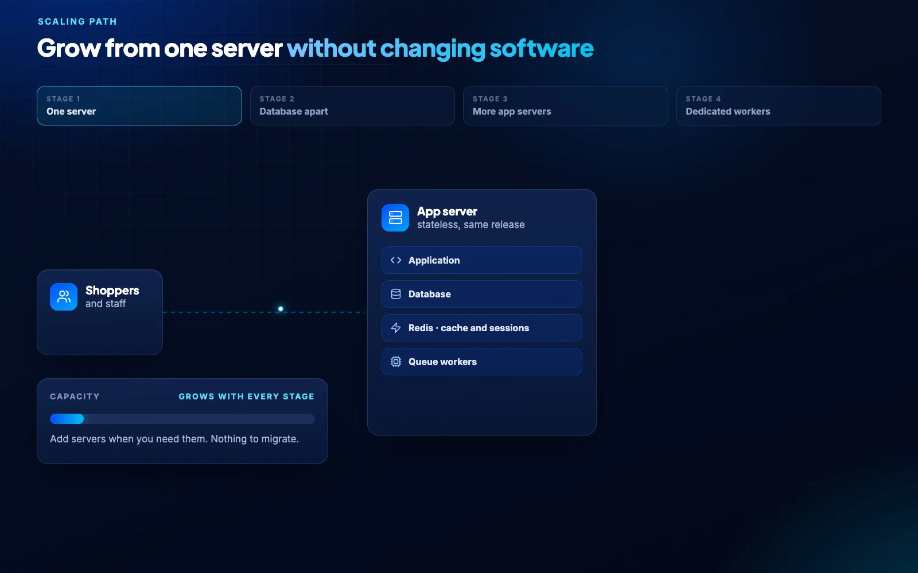Screen dimensions: 918x573
Task: Click the App server stack icon
Action: (x=395, y=218)
